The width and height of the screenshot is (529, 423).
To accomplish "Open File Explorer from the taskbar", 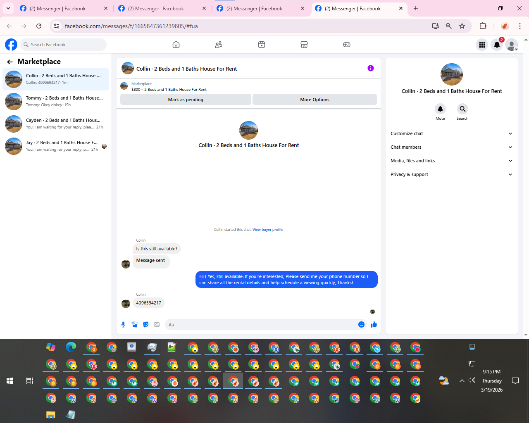I will (50, 415).
